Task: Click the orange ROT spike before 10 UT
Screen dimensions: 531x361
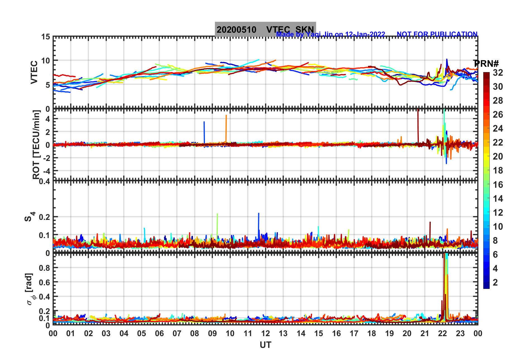Action: click(226, 129)
